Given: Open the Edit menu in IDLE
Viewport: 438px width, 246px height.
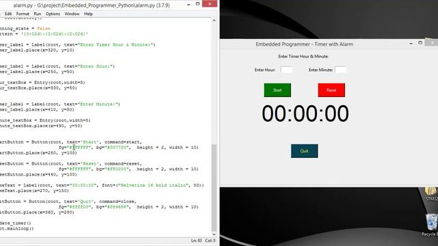Looking at the screenshot, I should pos(8,14).
